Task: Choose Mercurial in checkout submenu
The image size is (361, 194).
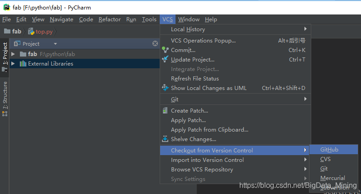Action: coord(333,178)
